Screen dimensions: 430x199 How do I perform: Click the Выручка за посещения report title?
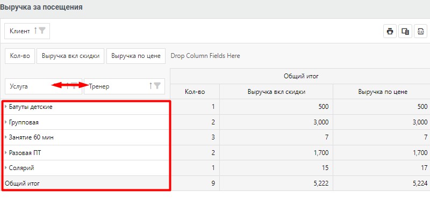click(x=41, y=7)
